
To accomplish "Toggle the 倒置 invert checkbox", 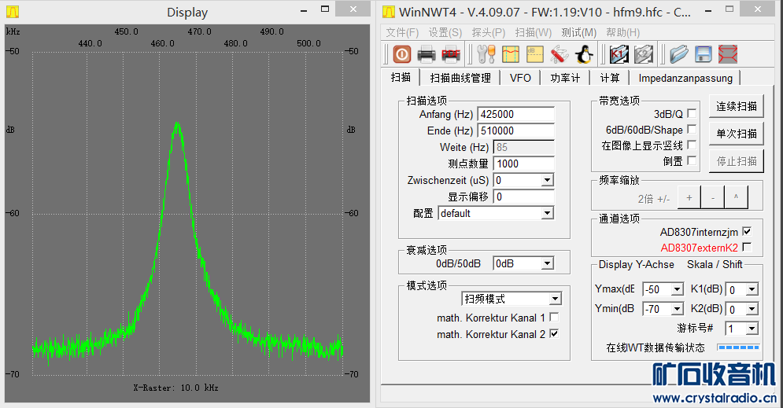I will [x=692, y=160].
